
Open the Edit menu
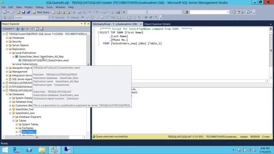tap(11, 7)
